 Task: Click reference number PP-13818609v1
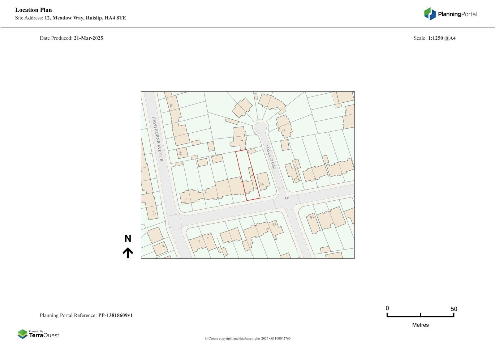point(115,315)
